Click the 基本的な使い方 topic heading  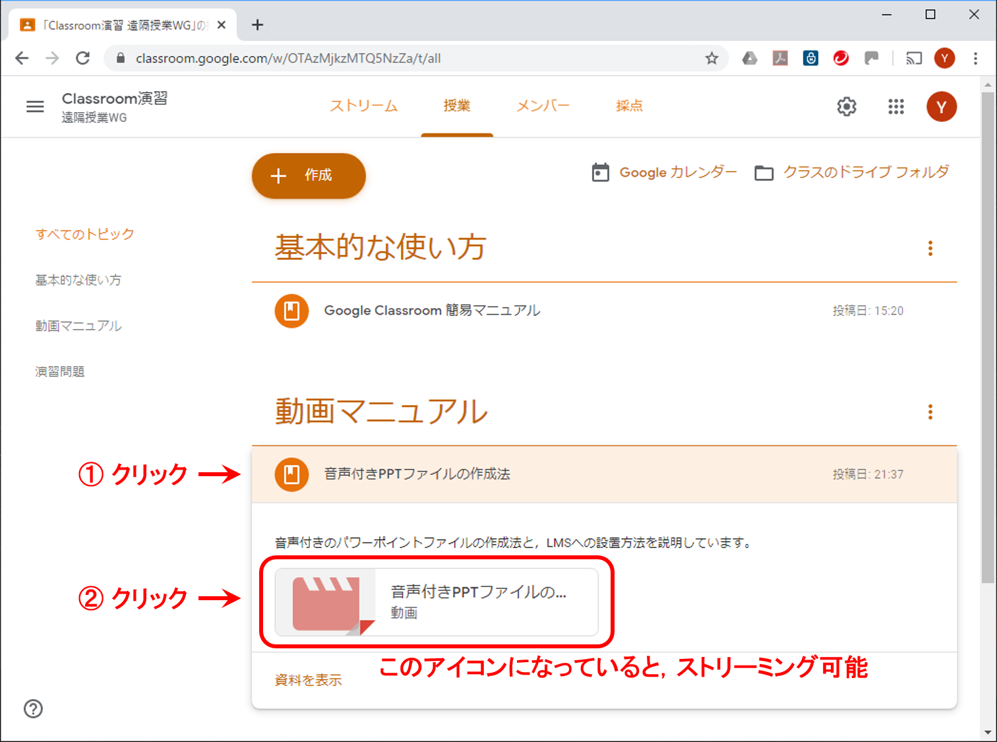point(380,247)
